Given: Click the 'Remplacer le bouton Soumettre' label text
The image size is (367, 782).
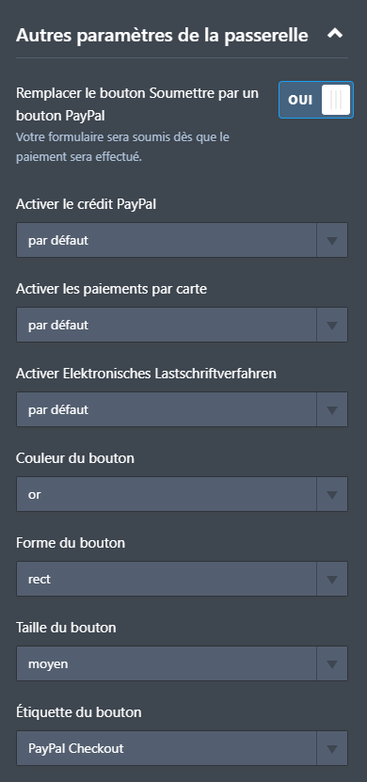Looking at the screenshot, I should (x=137, y=104).
